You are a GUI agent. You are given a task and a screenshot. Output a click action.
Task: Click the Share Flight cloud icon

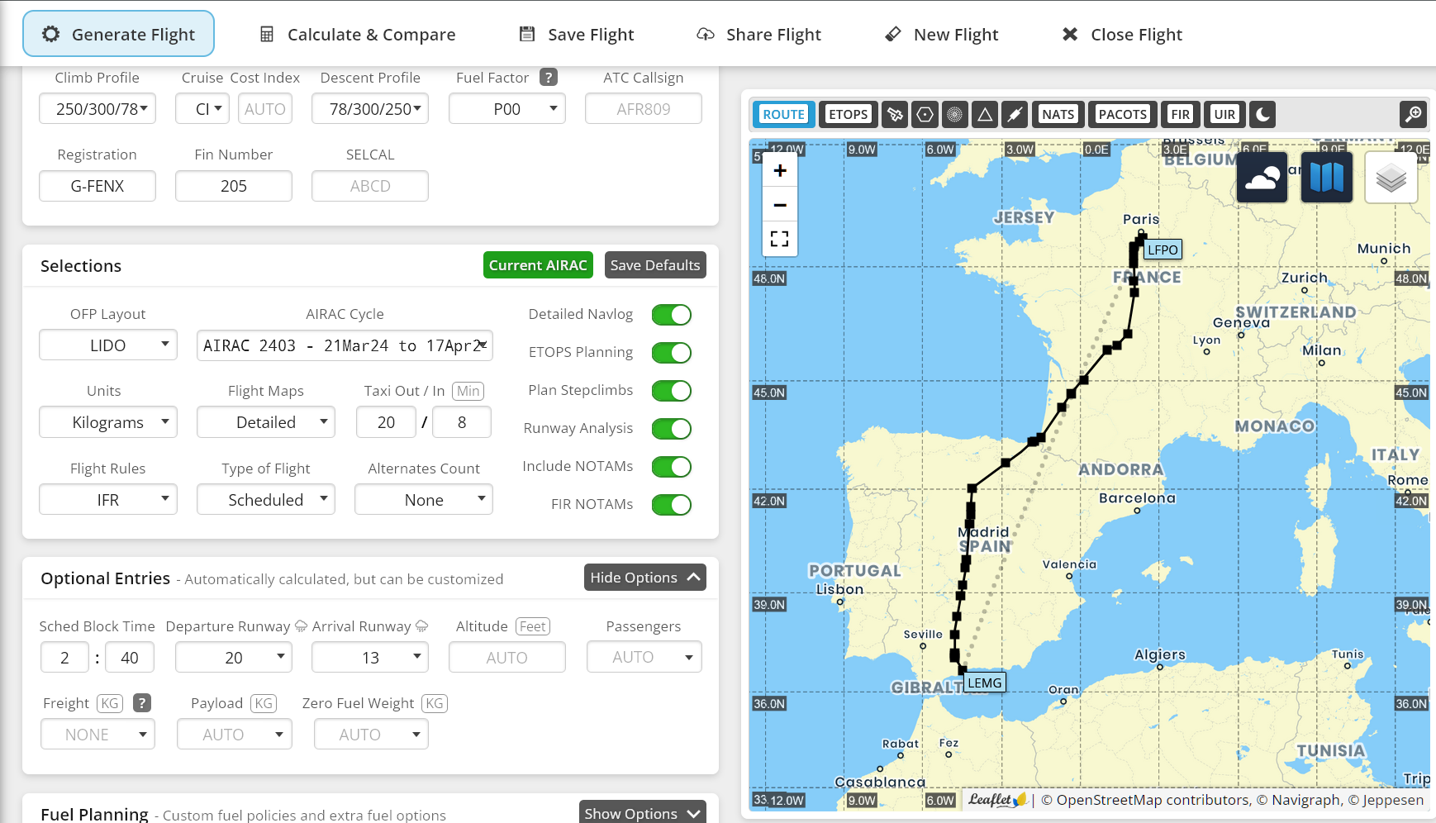point(706,34)
